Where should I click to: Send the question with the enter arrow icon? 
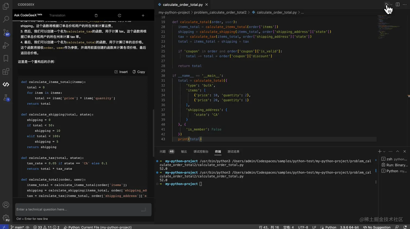143,210
